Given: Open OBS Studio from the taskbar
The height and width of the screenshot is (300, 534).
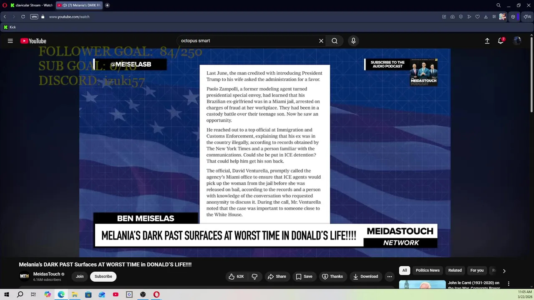Looking at the screenshot, I should point(143,295).
